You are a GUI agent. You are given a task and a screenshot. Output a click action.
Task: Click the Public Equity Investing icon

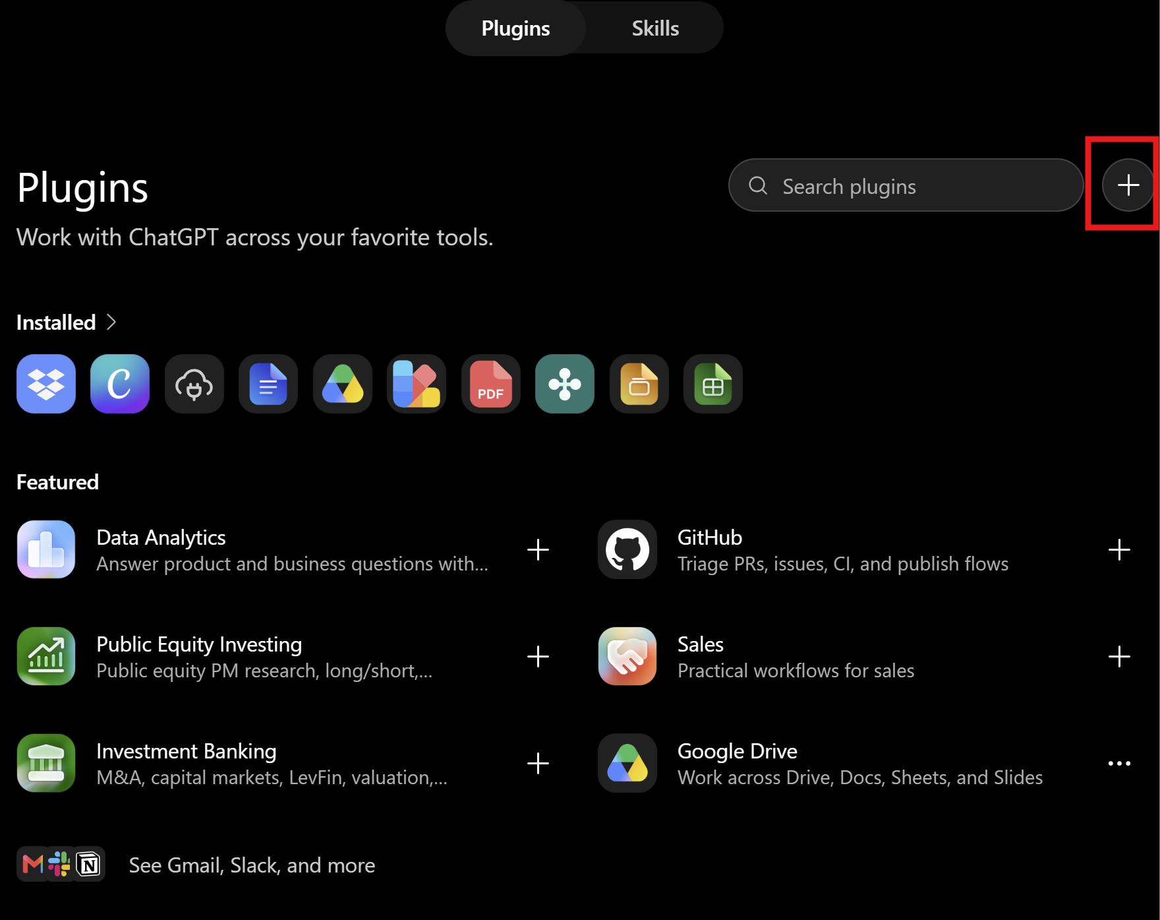[x=46, y=656]
